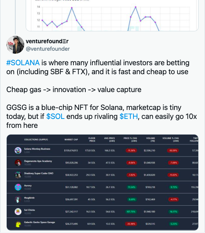Click the Galactic Gecko Space Garage icon
The width and height of the screenshot is (205, 233).
(18, 224)
